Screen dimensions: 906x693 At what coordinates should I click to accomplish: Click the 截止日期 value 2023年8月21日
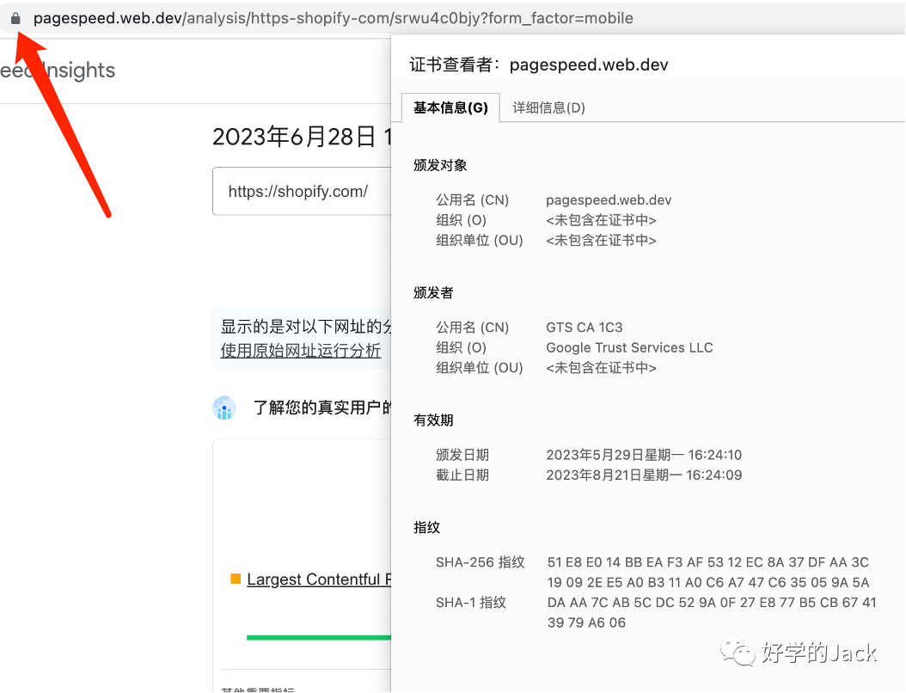pyautogui.click(x=644, y=475)
